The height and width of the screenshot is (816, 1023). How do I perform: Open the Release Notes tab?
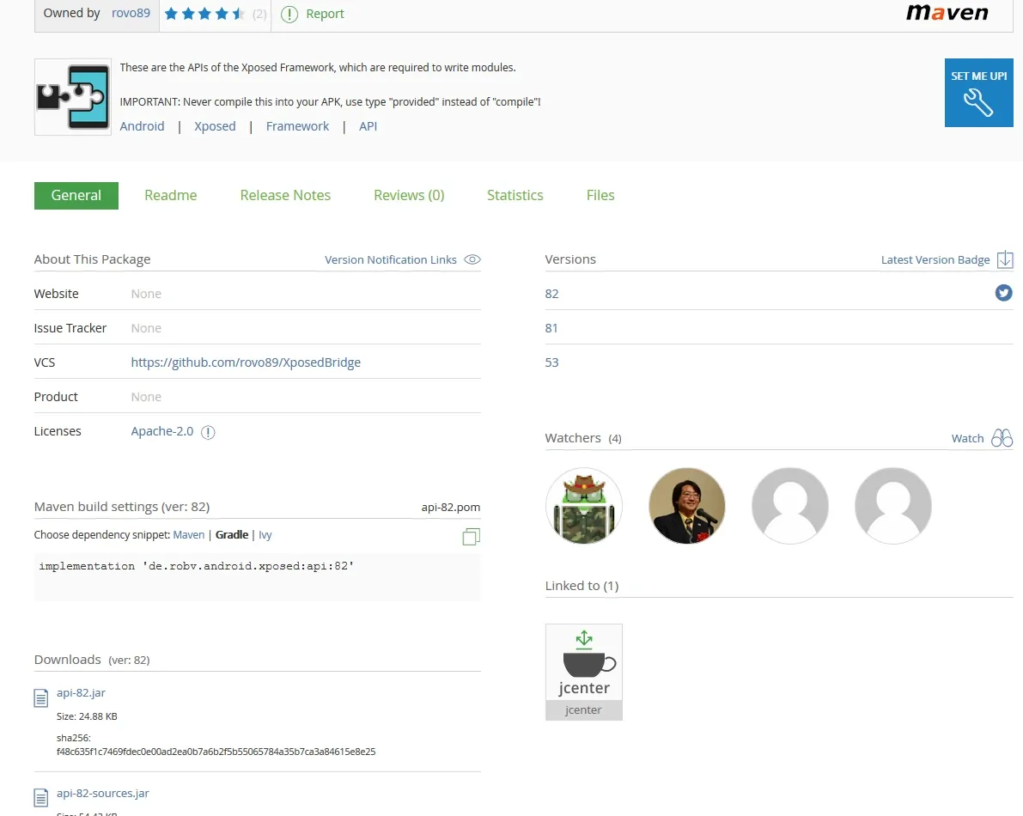point(285,196)
